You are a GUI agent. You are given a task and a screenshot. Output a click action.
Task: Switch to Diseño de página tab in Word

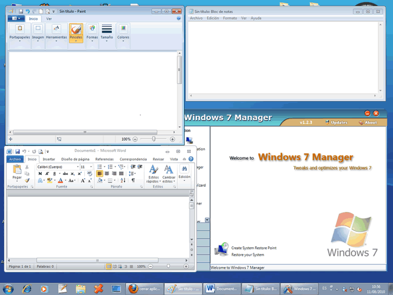pos(75,159)
